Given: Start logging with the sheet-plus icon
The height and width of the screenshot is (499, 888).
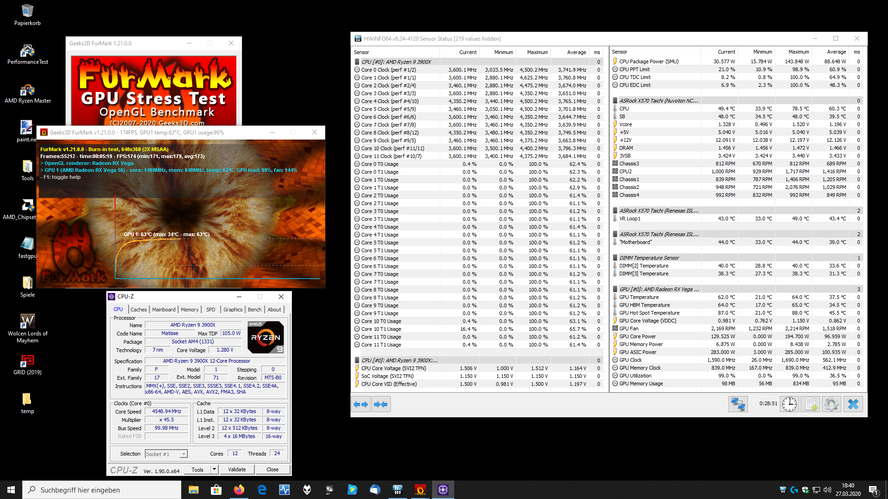Looking at the screenshot, I should [x=810, y=404].
